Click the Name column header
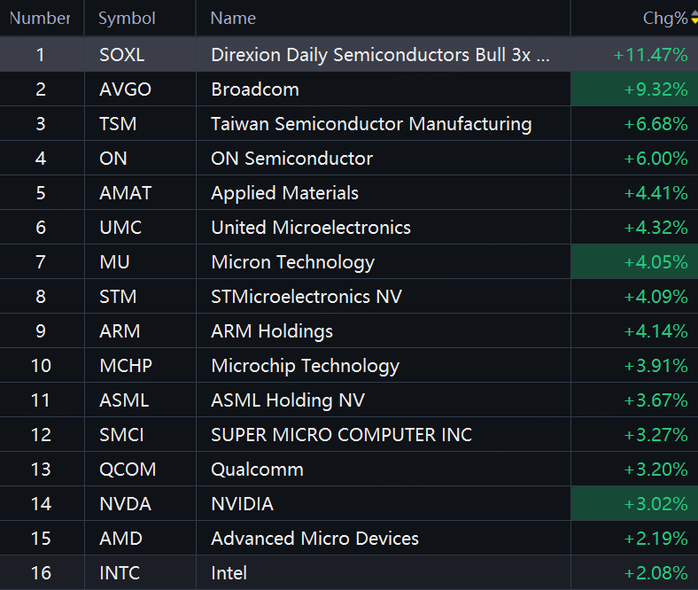This screenshot has height=590, width=698. (233, 19)
